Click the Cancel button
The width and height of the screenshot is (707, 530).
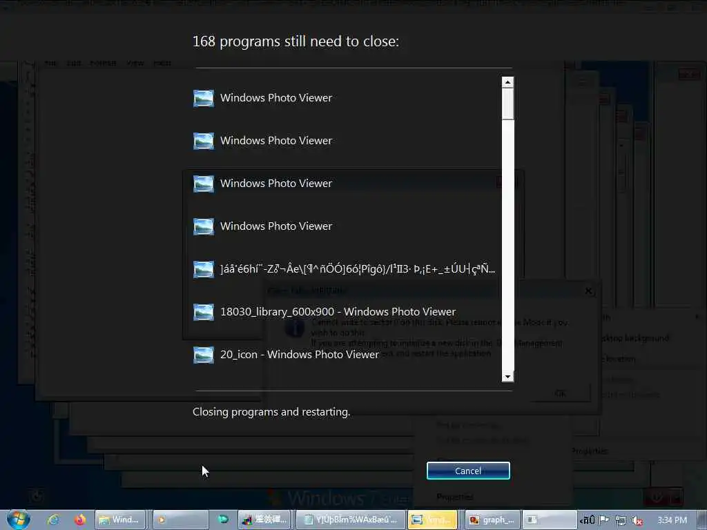click(x=468, y=471)
